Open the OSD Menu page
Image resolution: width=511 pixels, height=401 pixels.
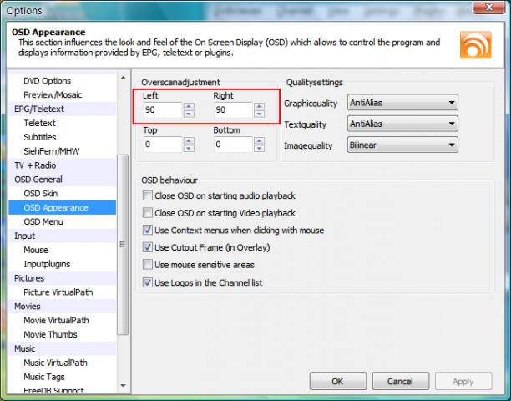[x=43, y=221]
